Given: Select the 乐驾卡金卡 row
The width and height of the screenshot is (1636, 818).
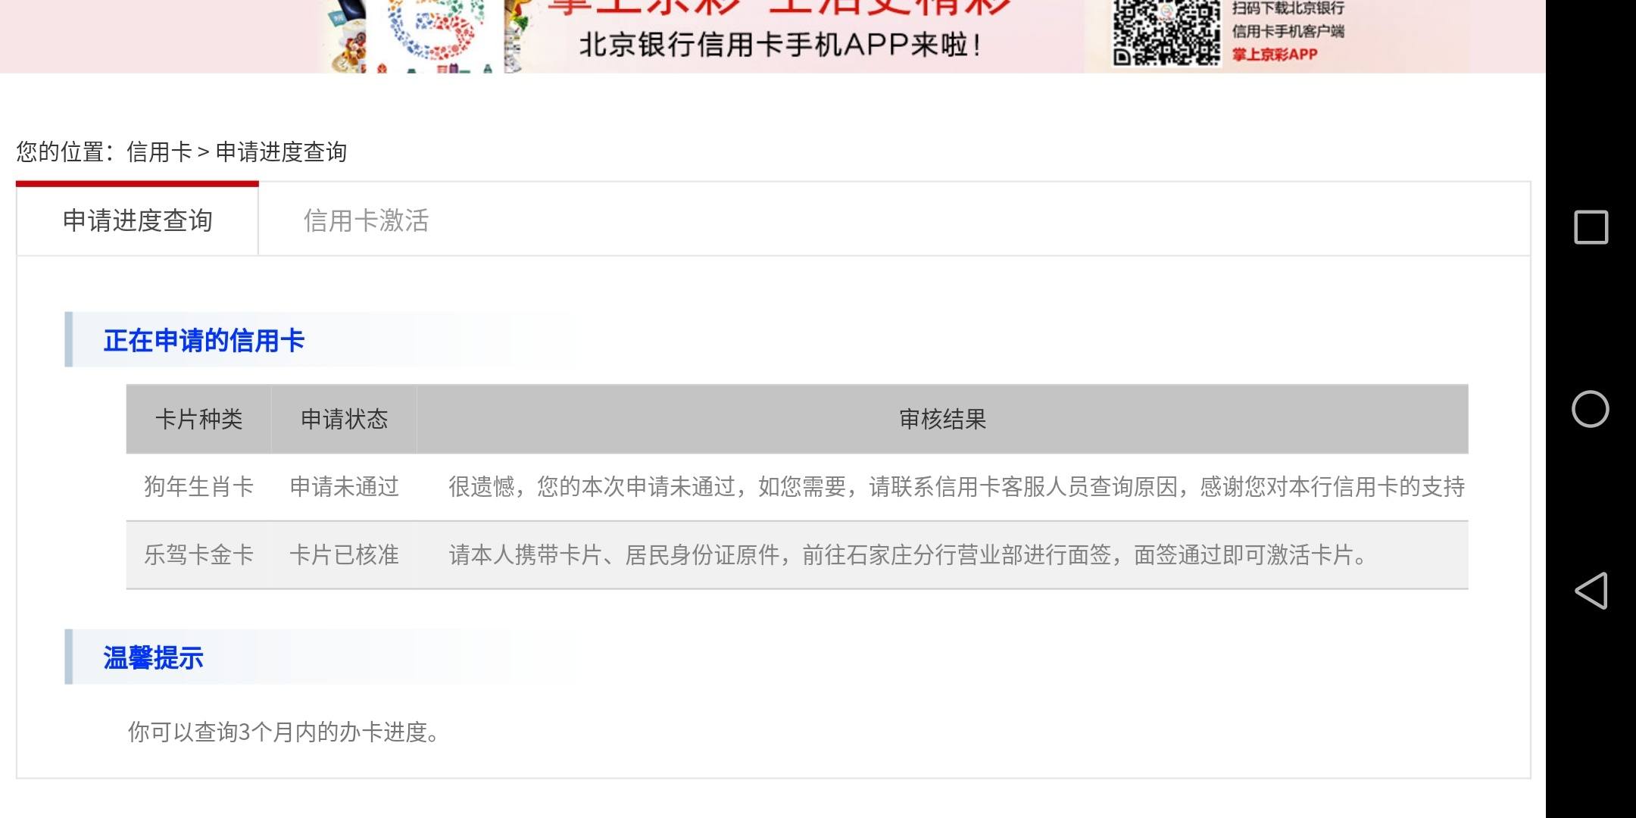Looking at the screenshot, I should (797, 555).
